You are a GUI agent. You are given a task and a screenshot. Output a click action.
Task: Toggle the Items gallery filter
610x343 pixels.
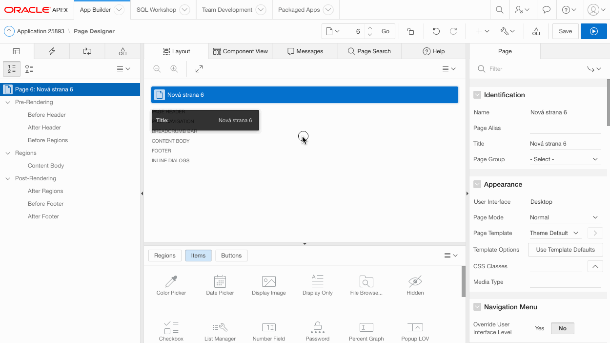pyautogui.click(x=198, y=256)
